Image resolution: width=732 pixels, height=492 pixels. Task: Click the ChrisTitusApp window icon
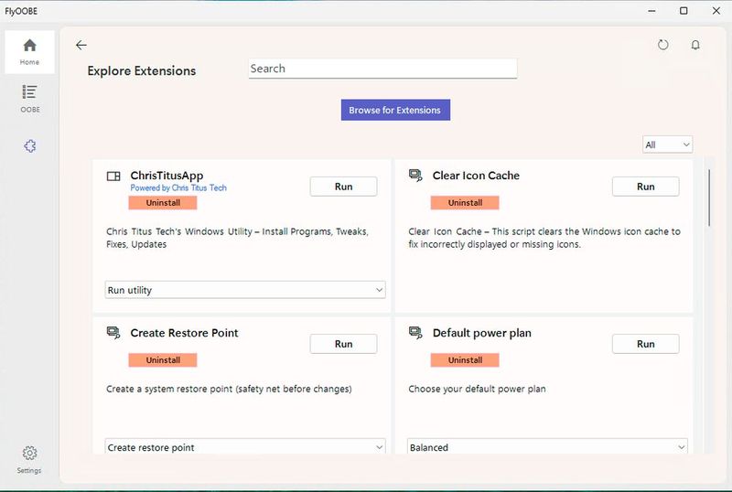[114, 176]
